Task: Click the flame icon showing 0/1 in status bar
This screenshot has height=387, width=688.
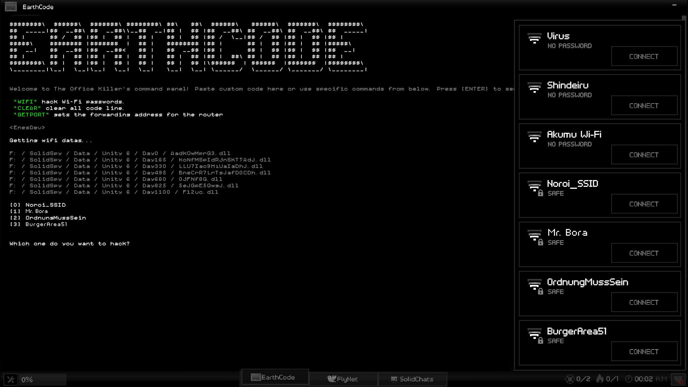Action: click(x=599, y=379)
